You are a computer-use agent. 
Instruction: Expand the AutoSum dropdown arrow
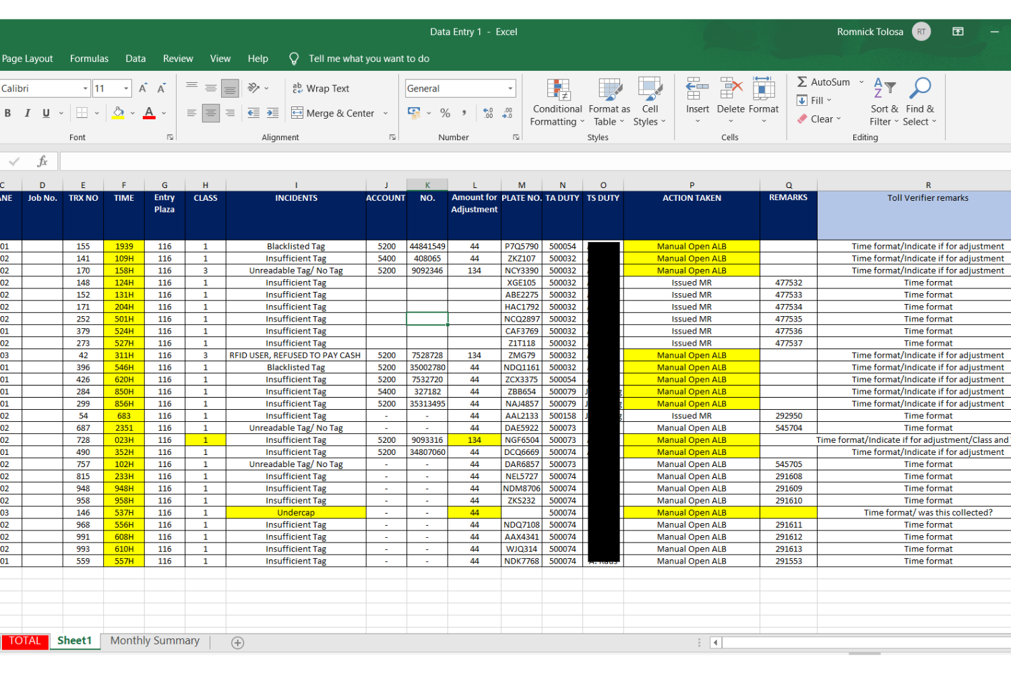[861, 82]
